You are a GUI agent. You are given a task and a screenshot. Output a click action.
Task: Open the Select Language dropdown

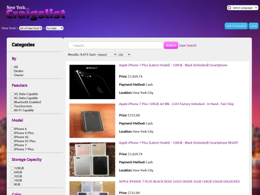[x=243, y=8]
